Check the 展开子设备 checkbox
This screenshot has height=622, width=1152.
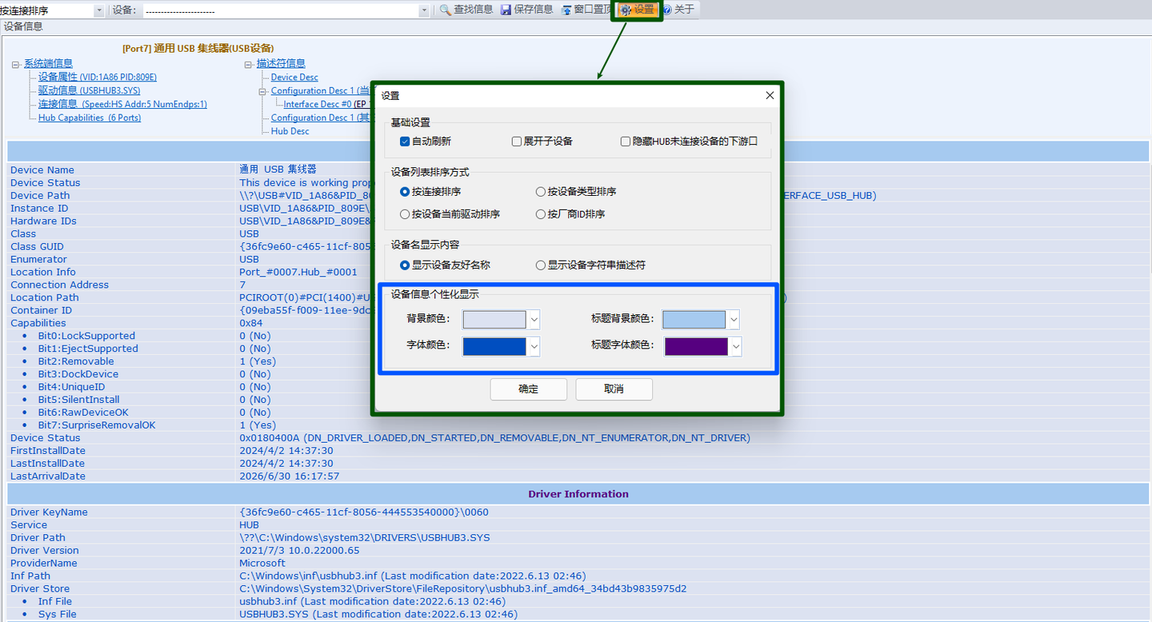517,142
